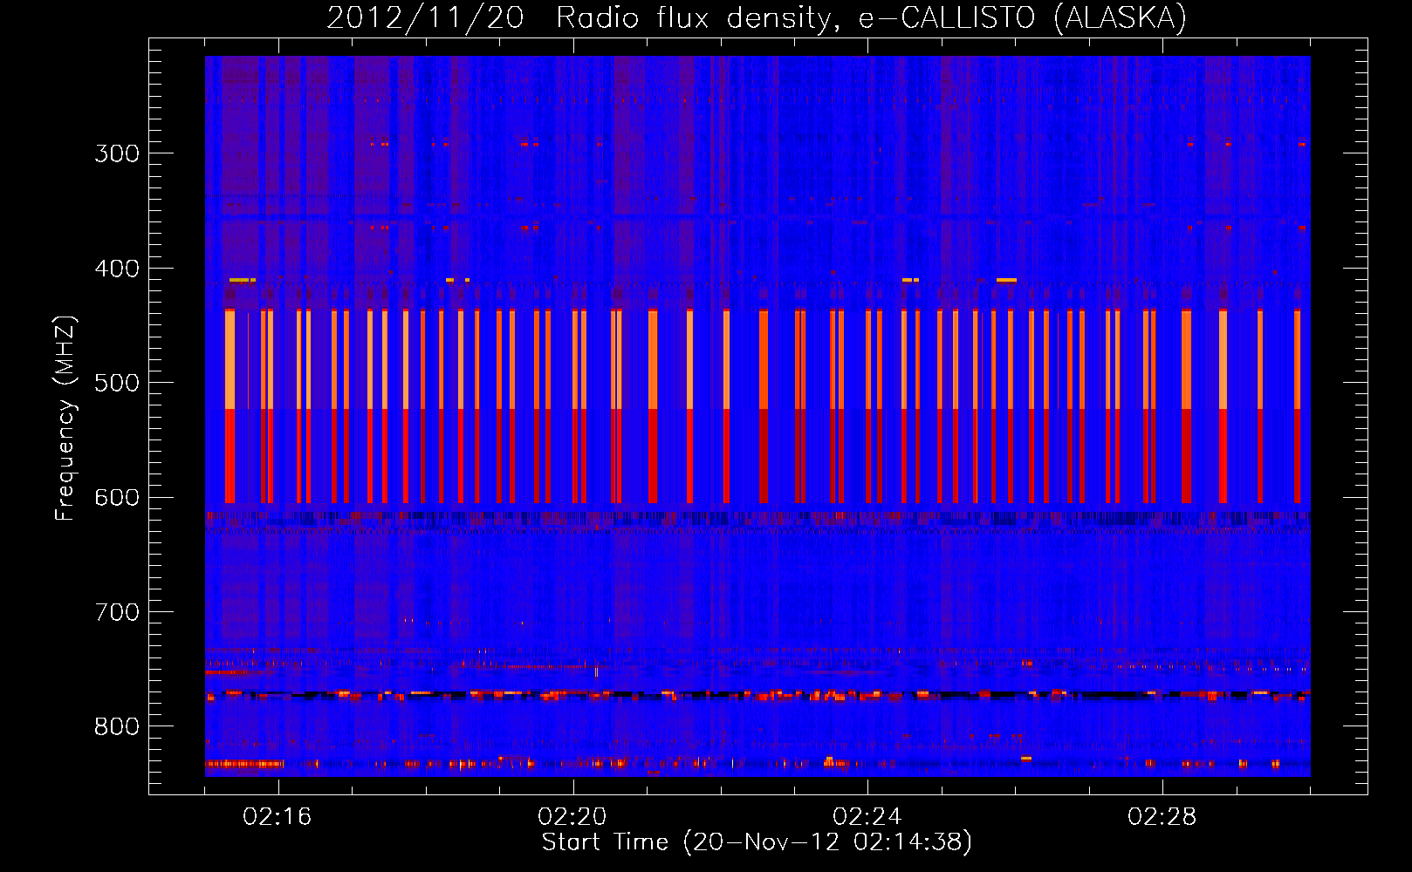Click the 300 frequency tick label

click(x=117, y=153)
